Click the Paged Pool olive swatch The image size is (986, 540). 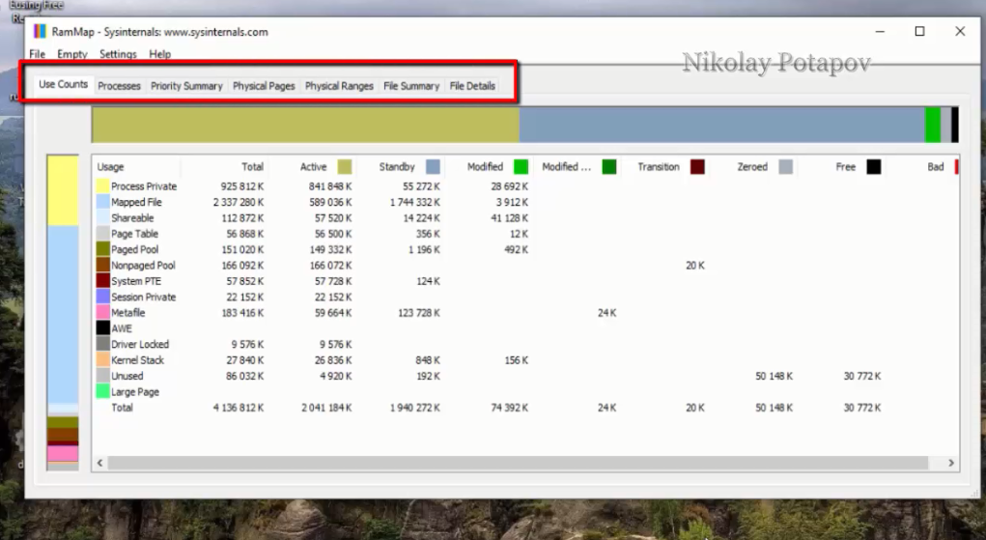pyautogui.click(x=102, y=249)
